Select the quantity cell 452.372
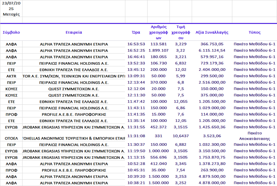The width and height of the screenshot is (277, 186). [159, 127]
